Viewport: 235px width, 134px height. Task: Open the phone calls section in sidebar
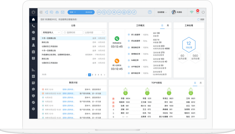tap(33, 26)
